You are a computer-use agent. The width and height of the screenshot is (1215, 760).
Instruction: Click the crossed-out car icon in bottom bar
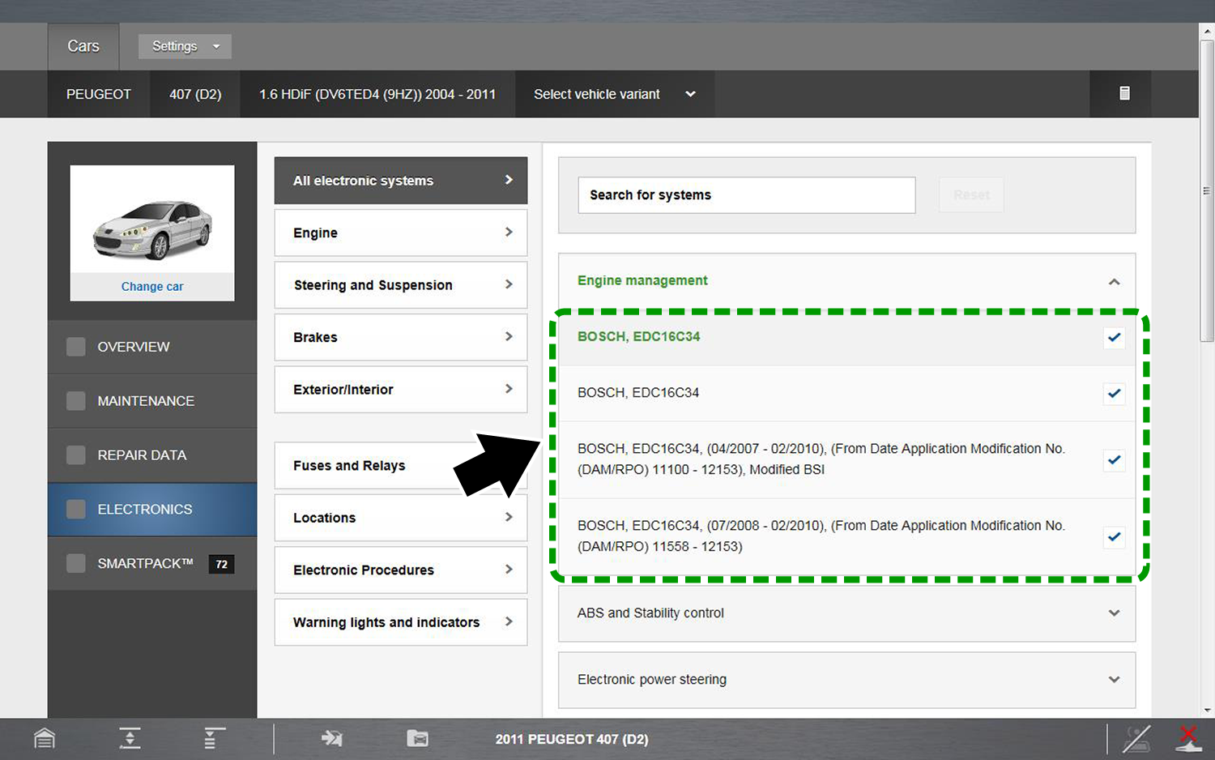pos(1136,739)
